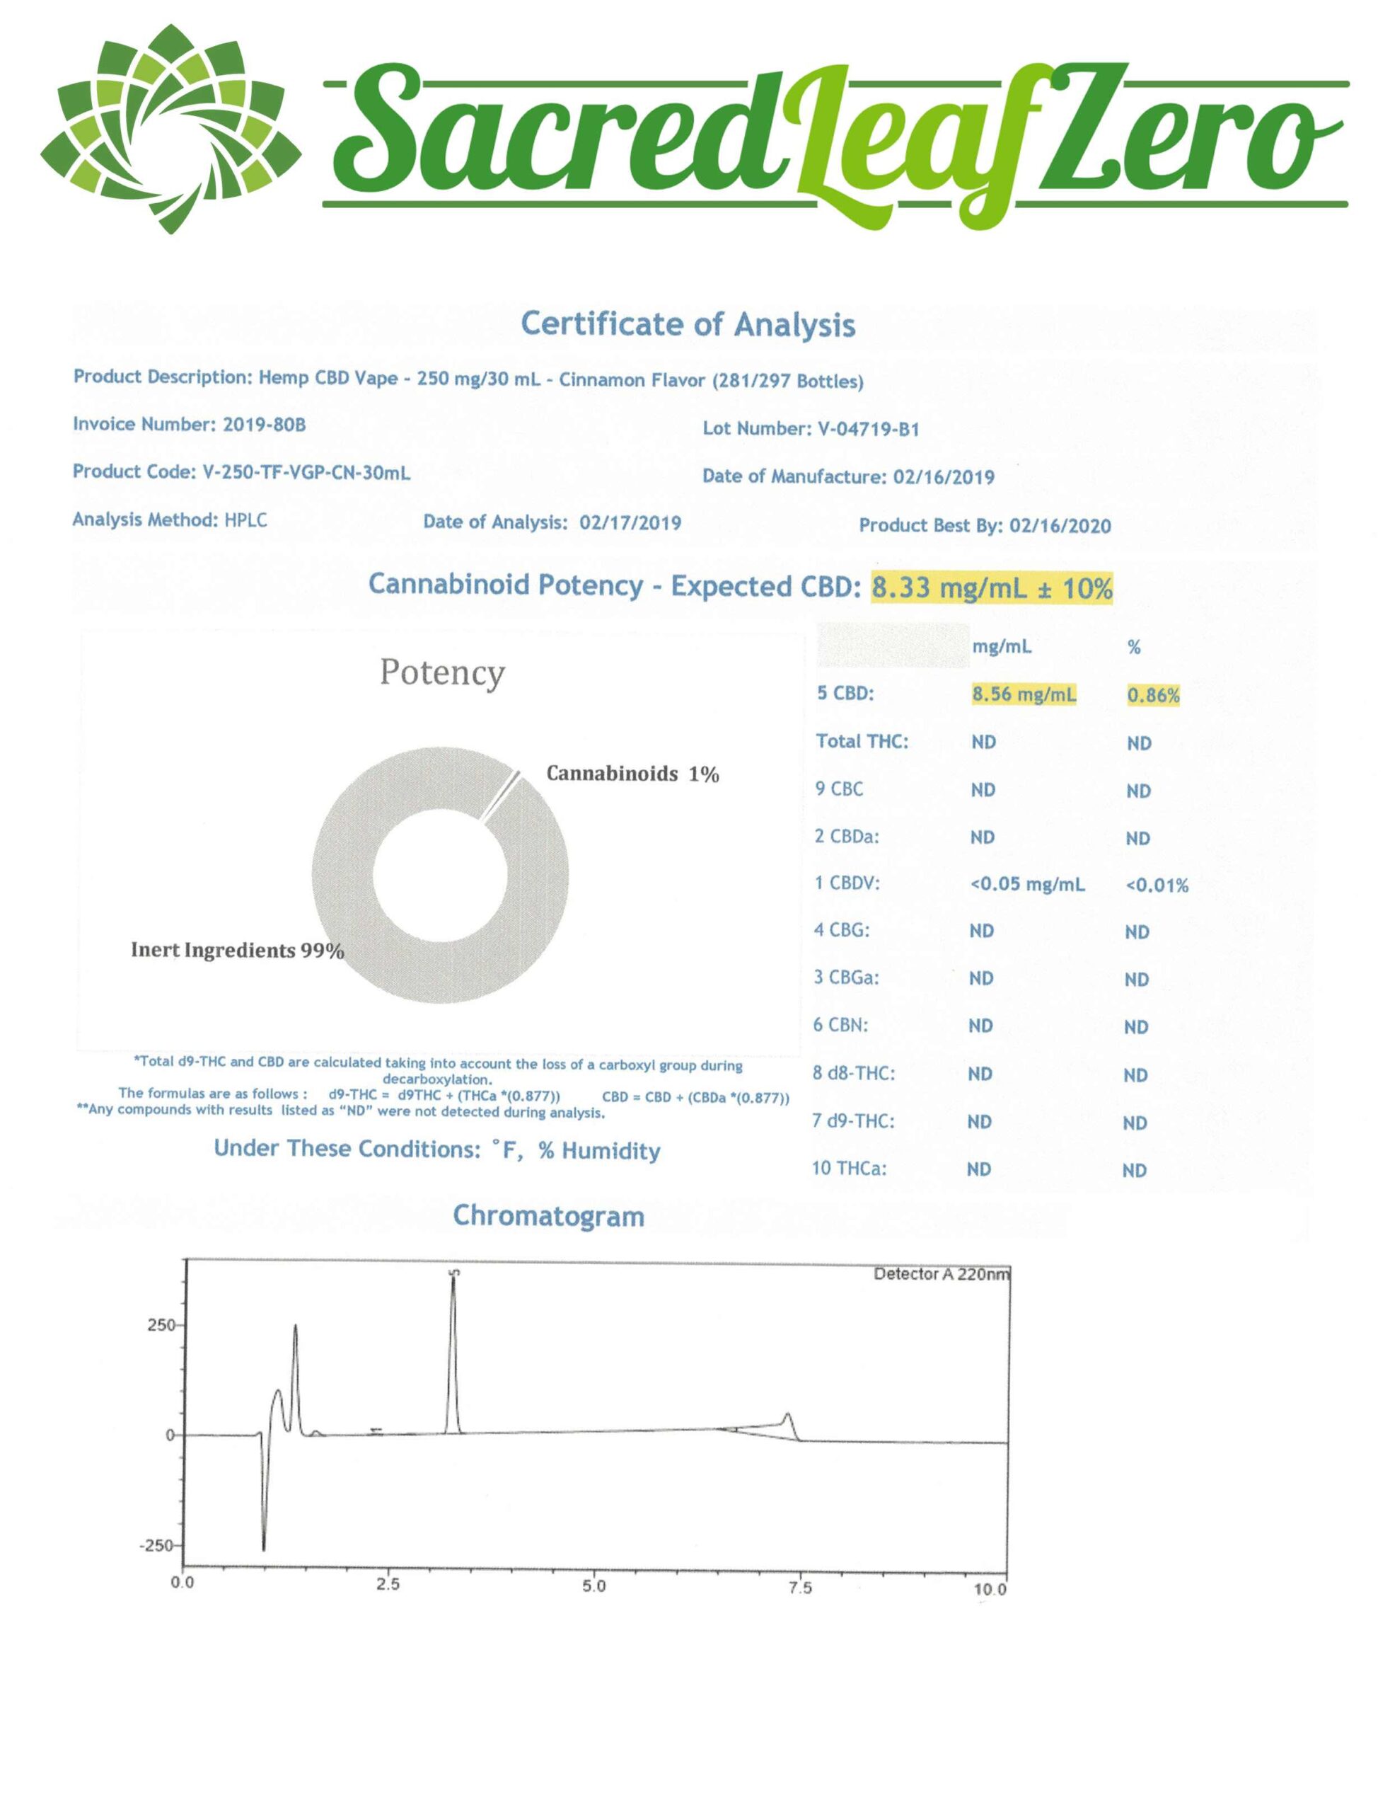Viewport: 1390px width, 1812px height.
Task: Click the Certificate of Analysis heading
Action: tap(688, 323)
